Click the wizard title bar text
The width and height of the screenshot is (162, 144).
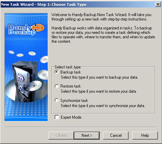tap(44, 4)
